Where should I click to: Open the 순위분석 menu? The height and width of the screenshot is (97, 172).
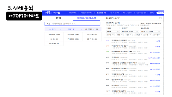coord(101,13)
